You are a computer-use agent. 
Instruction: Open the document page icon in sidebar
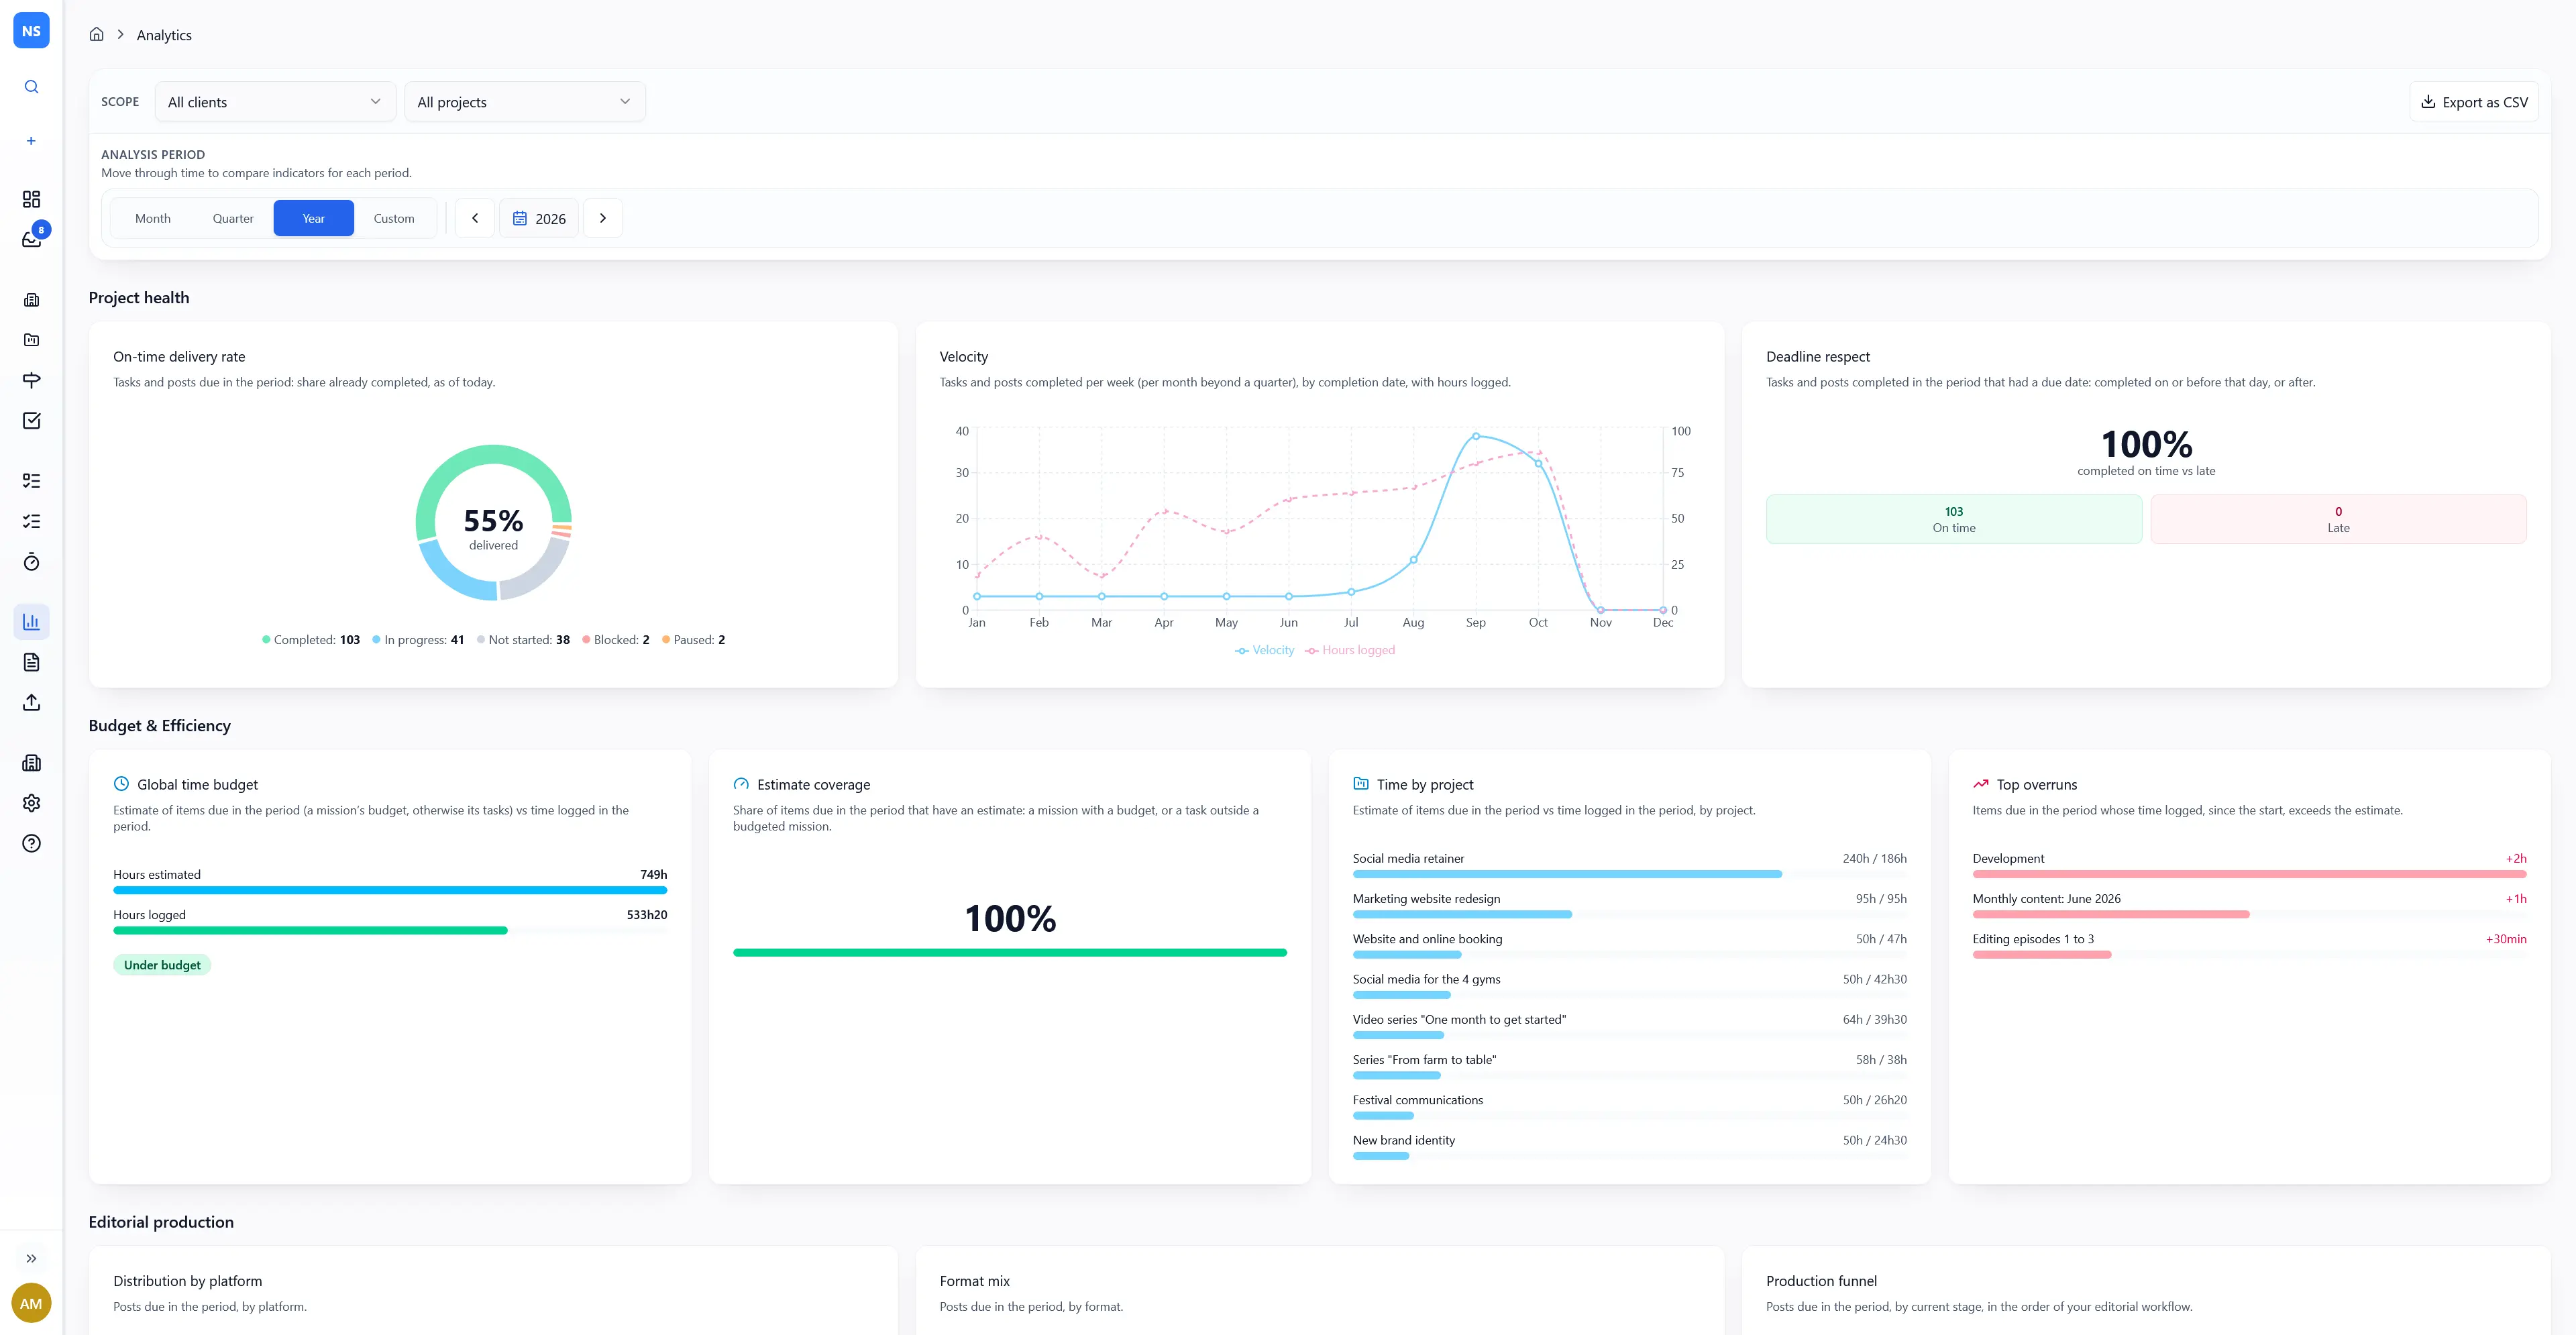[x=31, y=662]
